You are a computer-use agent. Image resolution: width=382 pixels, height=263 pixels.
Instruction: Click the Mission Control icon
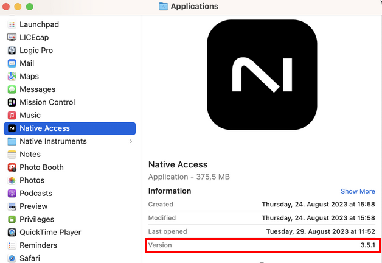12,102
